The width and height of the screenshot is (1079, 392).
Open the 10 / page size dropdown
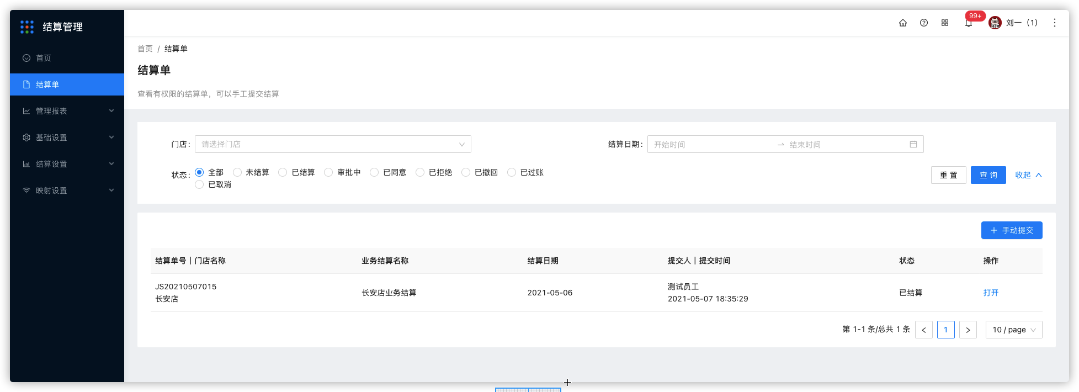(x=1014, y=330)
